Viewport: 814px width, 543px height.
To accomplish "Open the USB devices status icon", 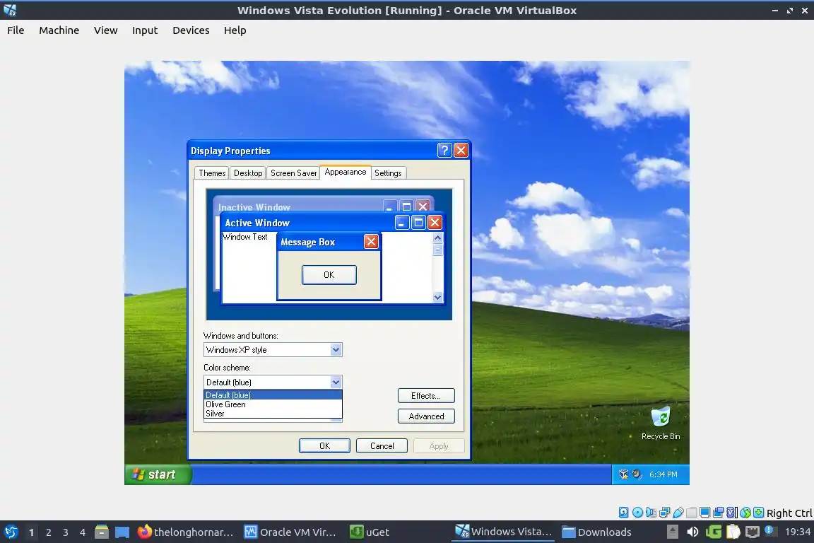I will coord(678,513).
